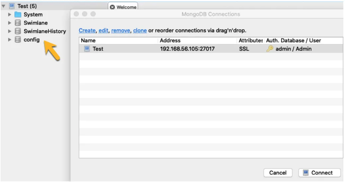
Task: Click the Create connection link
Action: [87, 30]
